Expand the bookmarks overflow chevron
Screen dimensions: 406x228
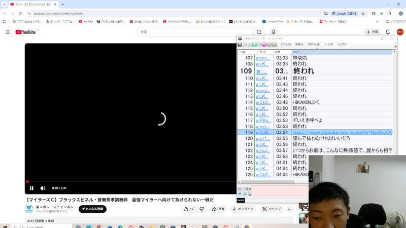pos(377,21)
